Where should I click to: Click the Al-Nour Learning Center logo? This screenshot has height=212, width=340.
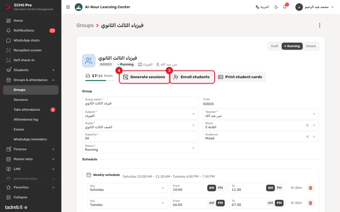click(79, 7)
